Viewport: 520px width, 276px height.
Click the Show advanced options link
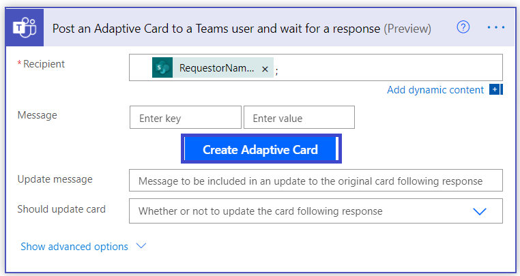point(74,247)
